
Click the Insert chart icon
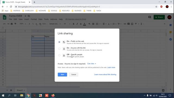132,24
